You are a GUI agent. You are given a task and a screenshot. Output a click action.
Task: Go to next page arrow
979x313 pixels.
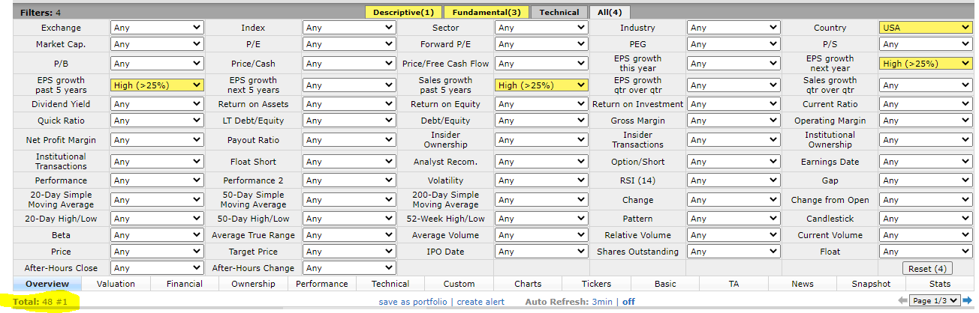[967, 301]
